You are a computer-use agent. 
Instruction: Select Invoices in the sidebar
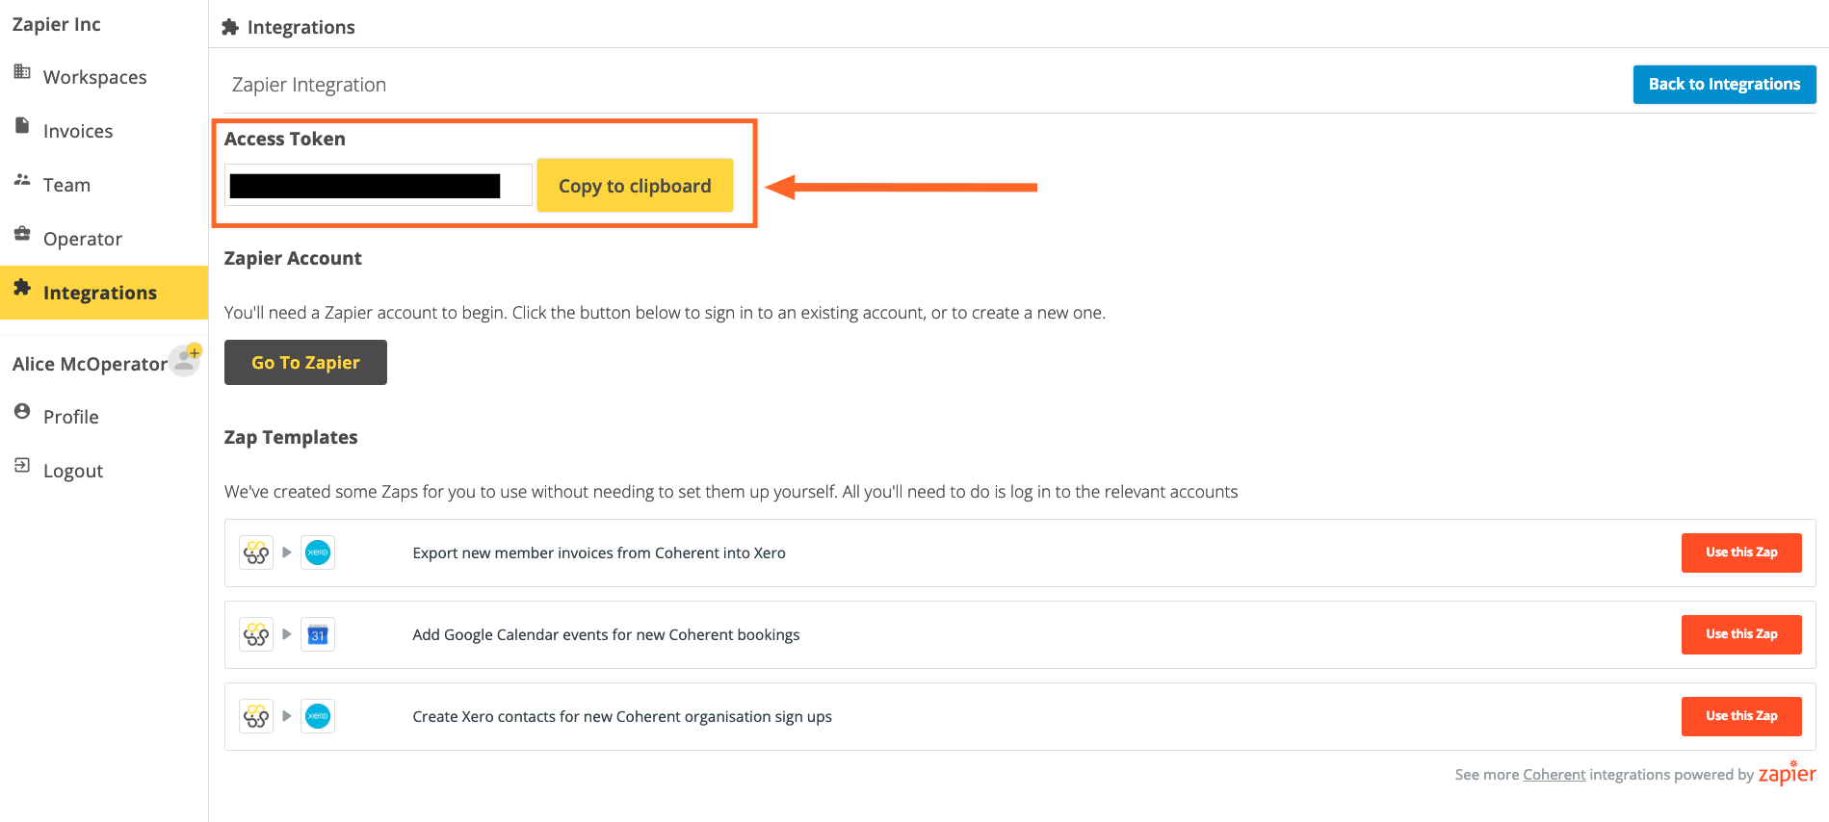pos(78,131)
